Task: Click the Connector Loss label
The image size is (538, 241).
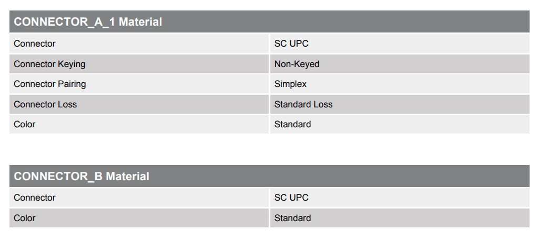Action: (45, 104)
